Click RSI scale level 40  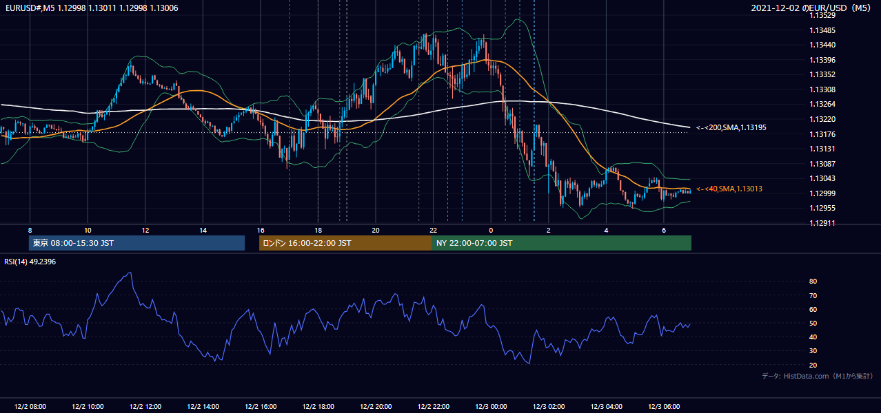[x=813, y=337]
